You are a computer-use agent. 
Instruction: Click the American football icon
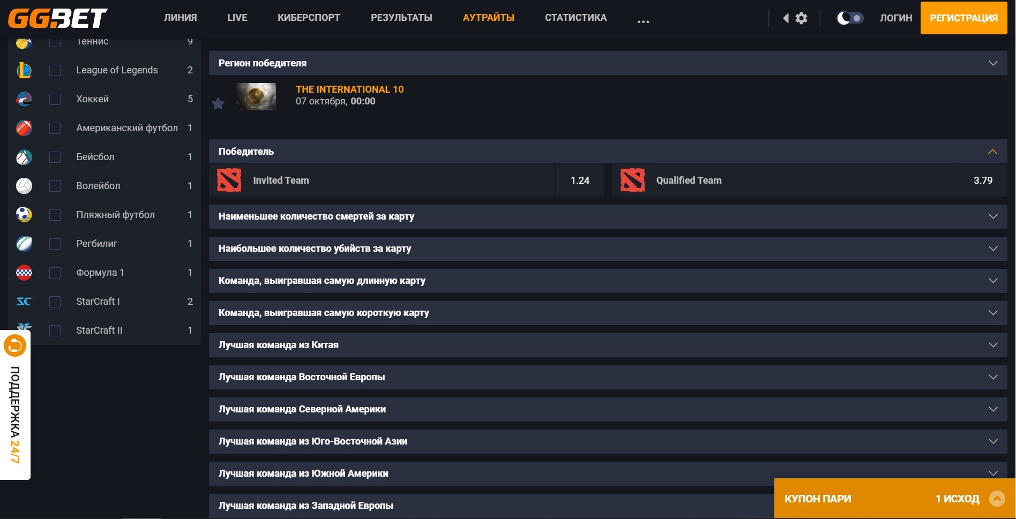click(24, 128)
